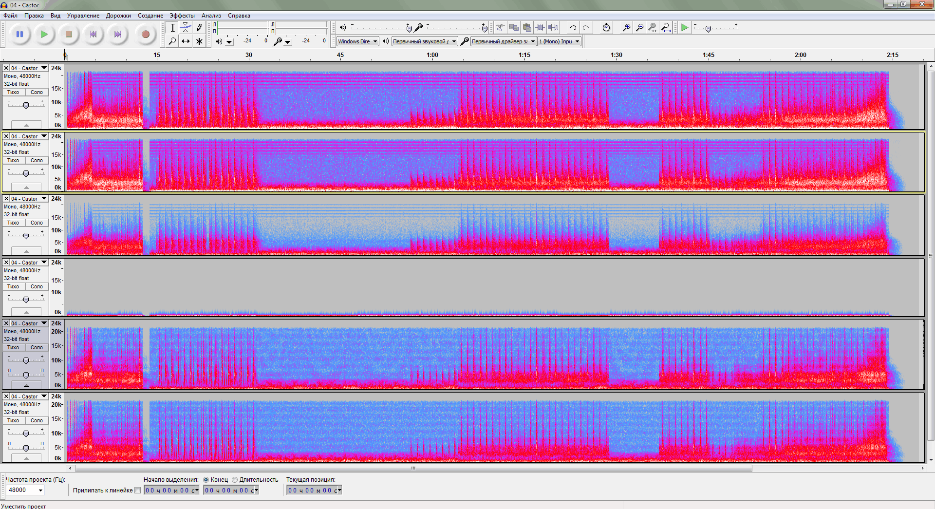
Task: Open the Sync-Lock tracks clock icon
Action: pyautogui.click(x=606, y=28)
